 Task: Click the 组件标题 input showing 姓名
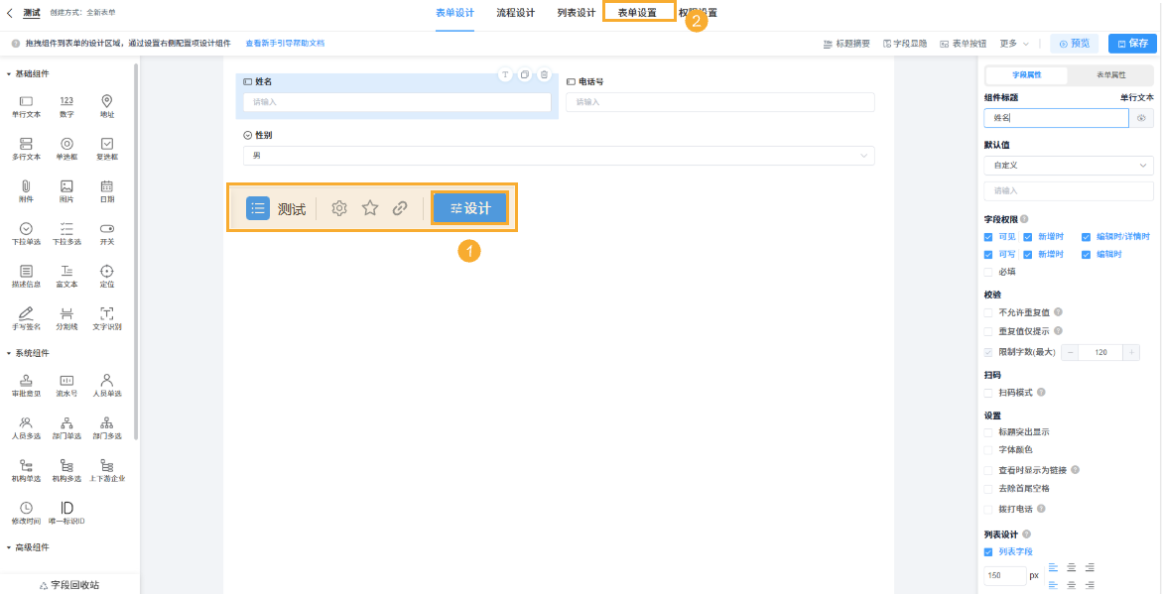1056,117
